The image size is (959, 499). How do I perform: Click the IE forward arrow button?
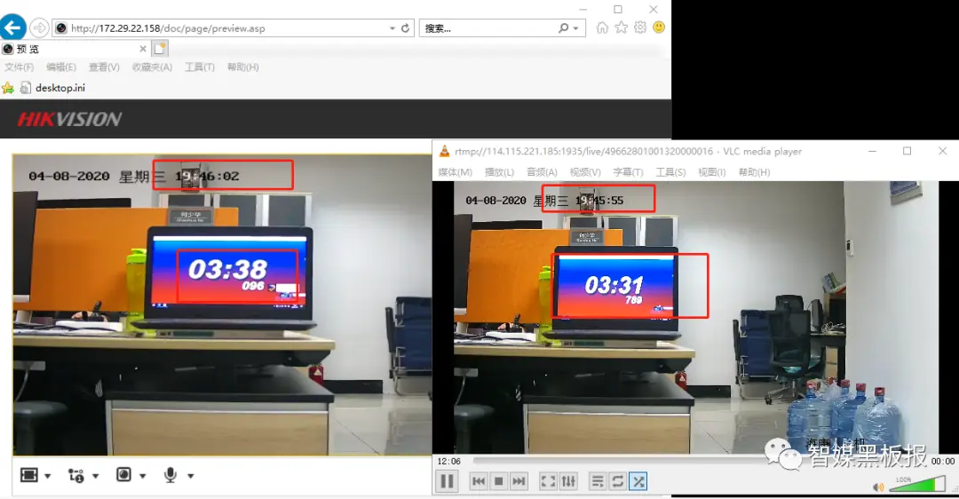click(x=39, y=28)
